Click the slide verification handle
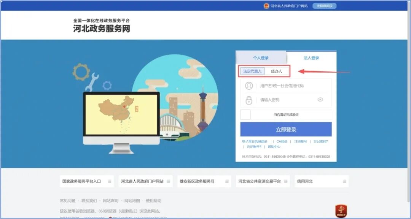 (245, 115)
